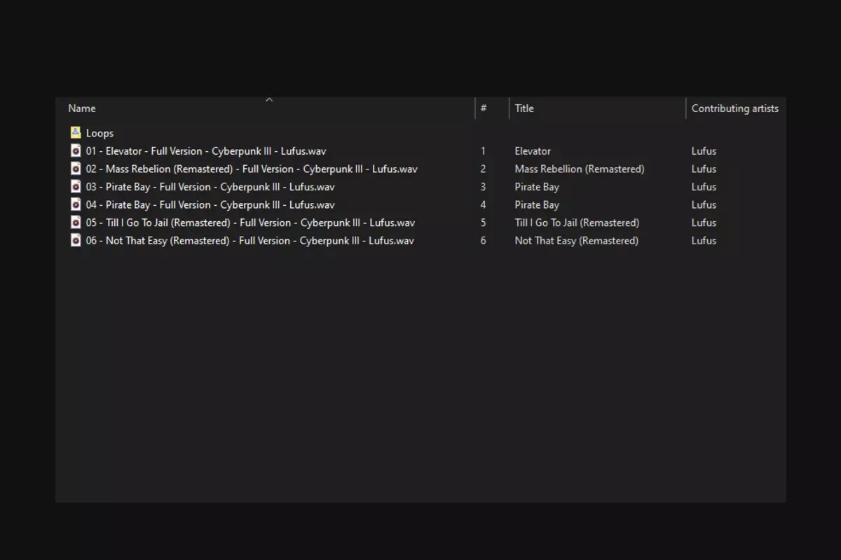Select the 02 - Mass Rebelion audio file icon

(x=76, y=169)
